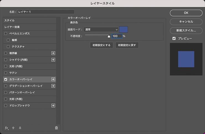Click the fx effects menu icon
The image size is (205, 134).
7,128
